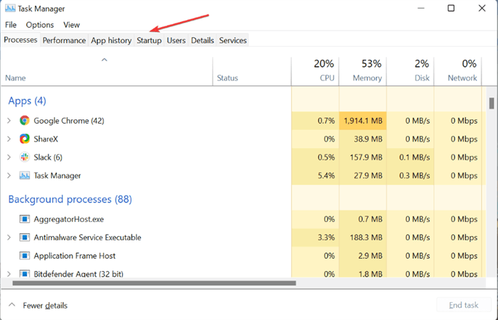This screenshot has width=498, height=320.
Task: Expand the Slack (6) group
Action: coord(9,157)
